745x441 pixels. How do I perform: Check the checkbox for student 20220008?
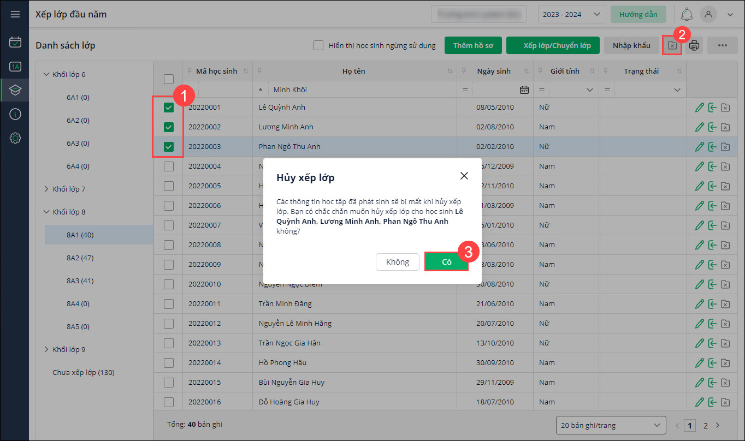pos(169,245)
